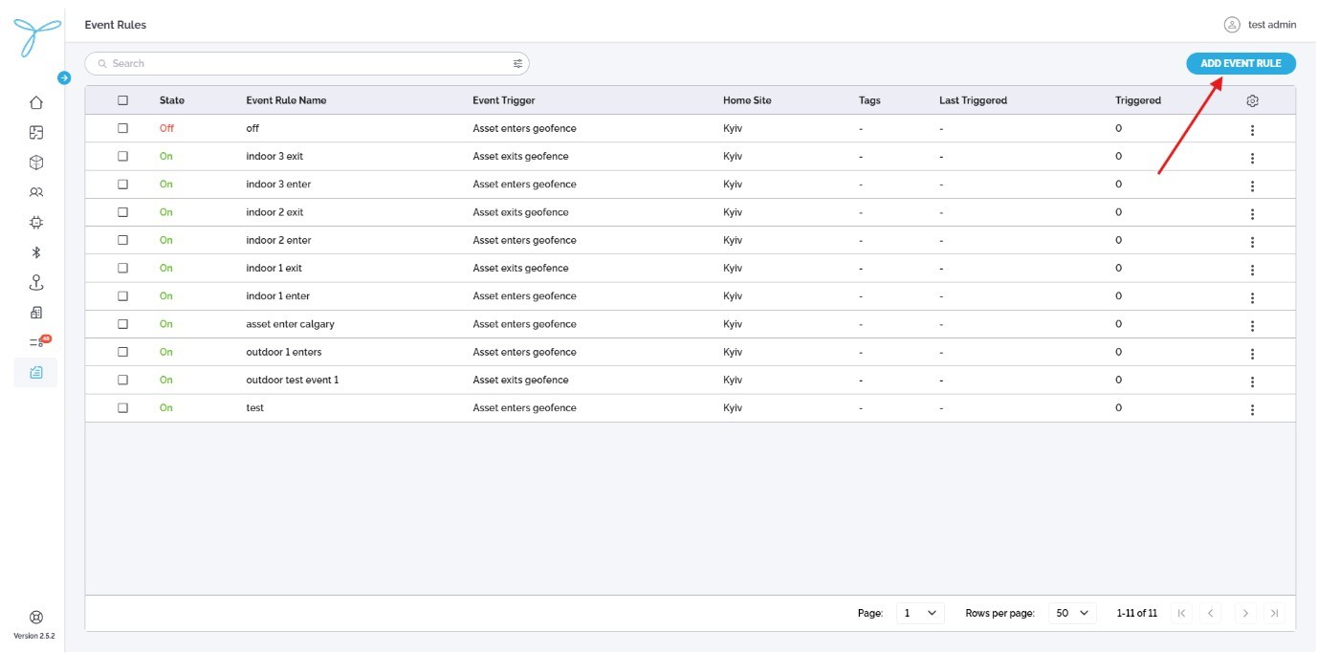This screenshot has height=653, width=1318.
Task: Focus the Search input field
Action: point(307,63)
